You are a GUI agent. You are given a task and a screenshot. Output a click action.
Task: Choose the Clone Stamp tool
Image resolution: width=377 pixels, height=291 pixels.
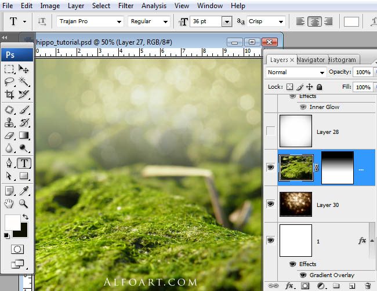click(x=9, y=122)
